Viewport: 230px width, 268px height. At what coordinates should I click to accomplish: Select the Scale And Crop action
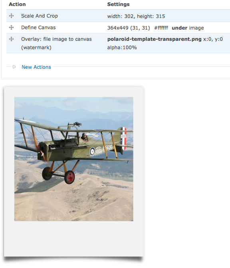click(x=40, y=16)
